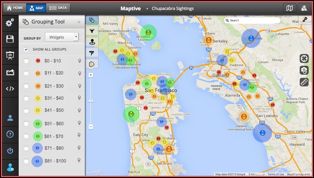The width and height of the screenshot is (314, 178).
Task: Select the filter funnel tool
Action: coord(92,31)
